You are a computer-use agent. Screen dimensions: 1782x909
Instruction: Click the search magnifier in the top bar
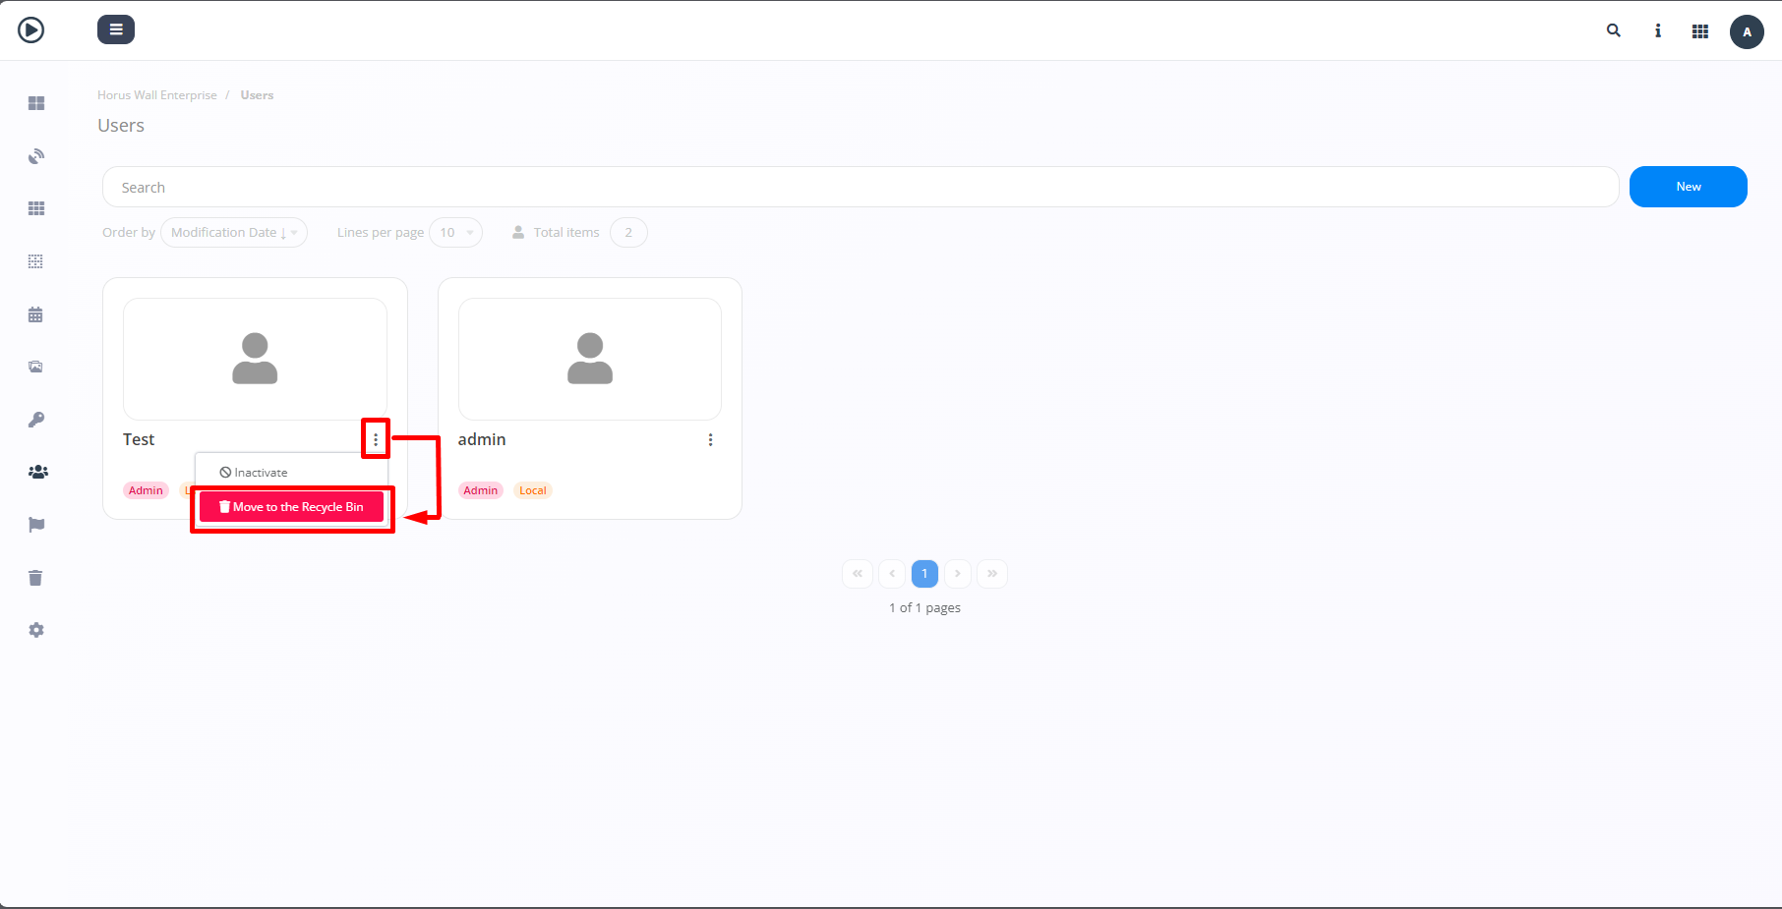pyautogui.click(x=1613, y=30)
